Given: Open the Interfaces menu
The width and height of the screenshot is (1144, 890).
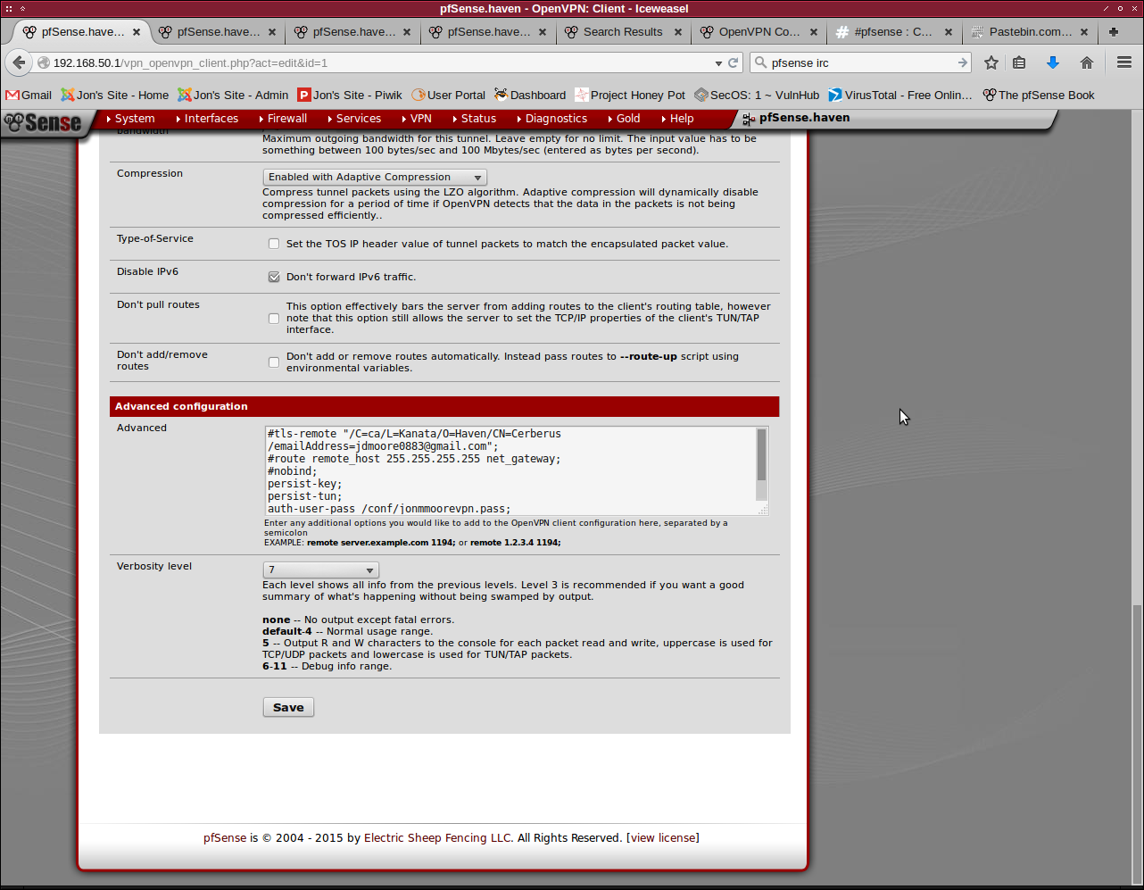Looking at the screenshot, I should (x=207, y=118).
